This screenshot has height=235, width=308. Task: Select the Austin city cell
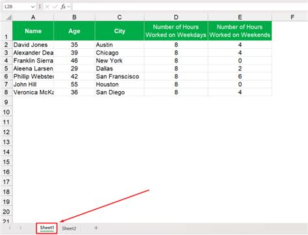(x=120, y=45)
